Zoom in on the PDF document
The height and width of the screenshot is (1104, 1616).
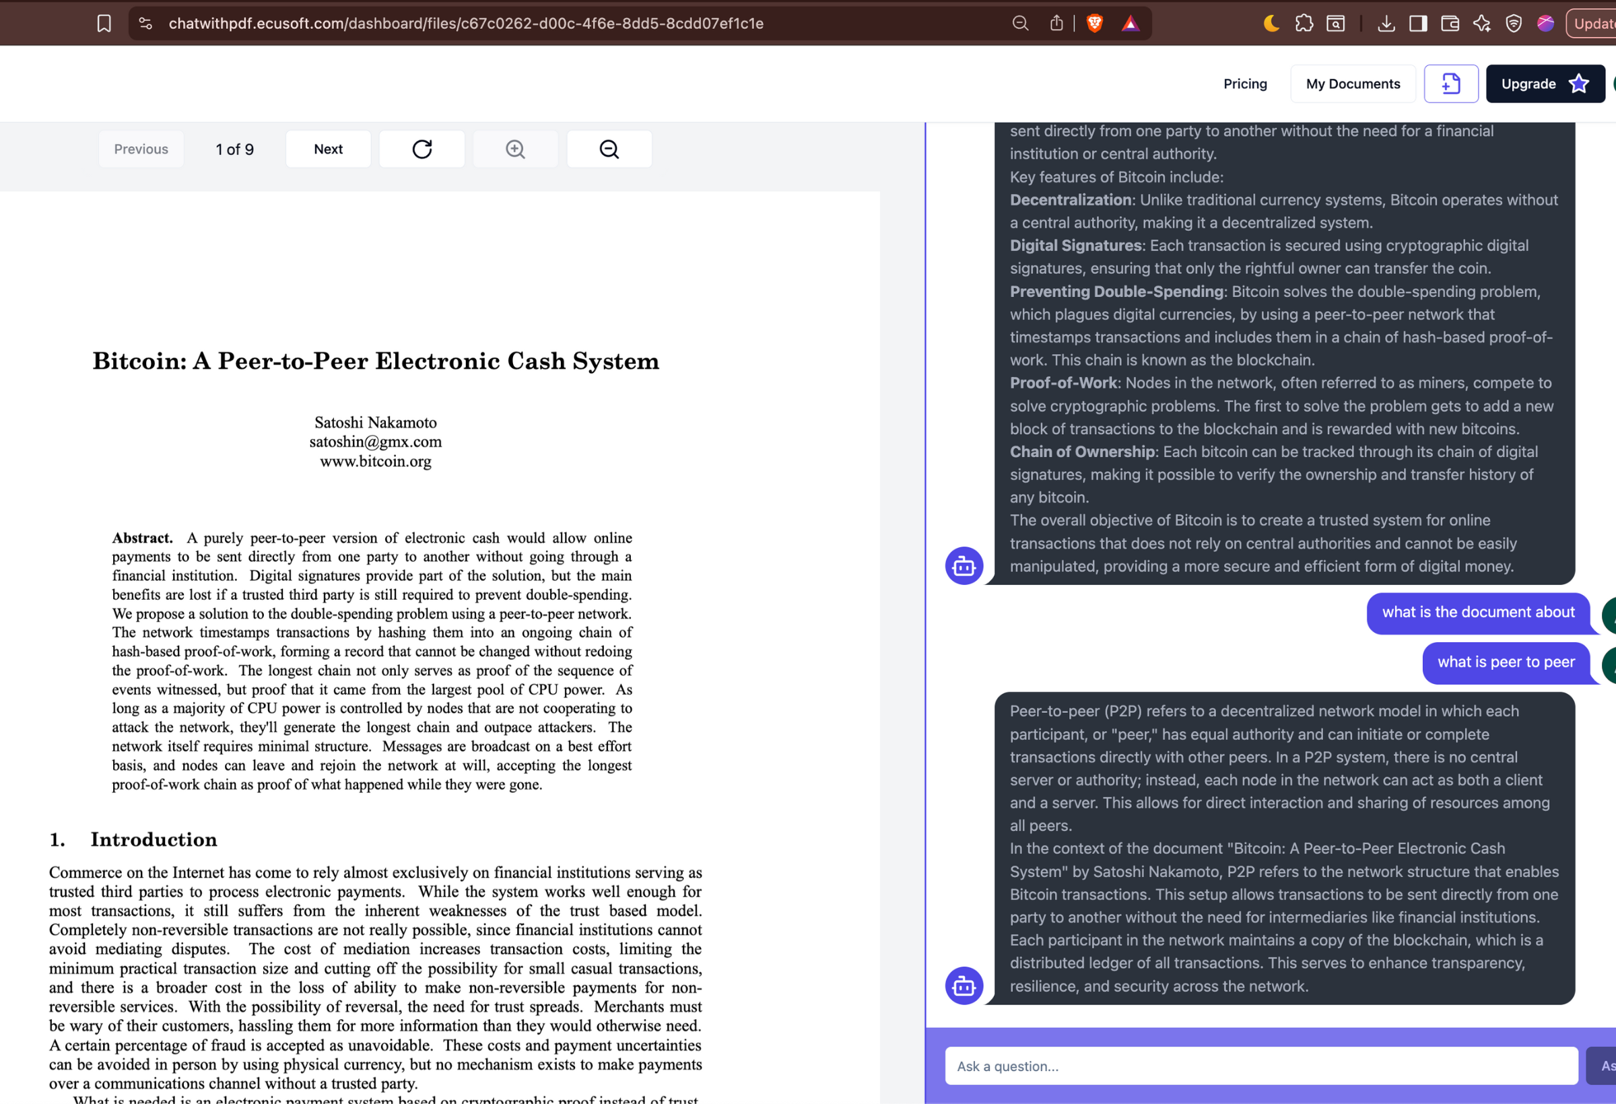(x=515, y=149)
